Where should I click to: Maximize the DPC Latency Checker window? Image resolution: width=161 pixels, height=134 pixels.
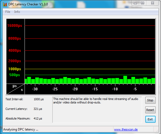point(143,3)
